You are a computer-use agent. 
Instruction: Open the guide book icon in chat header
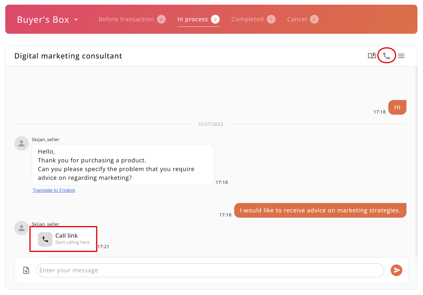pyautogui.click(x=372, y=56)
